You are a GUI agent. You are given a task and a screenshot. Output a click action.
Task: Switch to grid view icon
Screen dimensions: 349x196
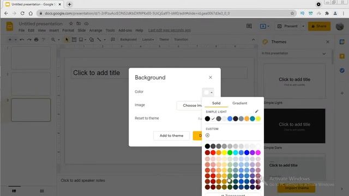click(x=42, y=191)
